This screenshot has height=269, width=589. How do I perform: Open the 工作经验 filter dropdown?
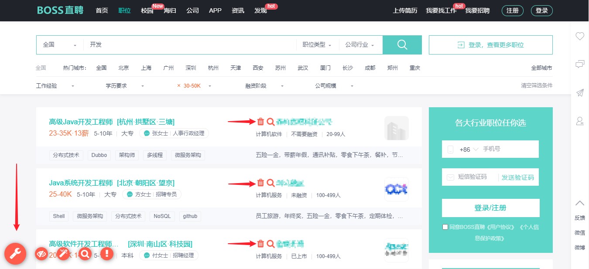click(55, 86)
